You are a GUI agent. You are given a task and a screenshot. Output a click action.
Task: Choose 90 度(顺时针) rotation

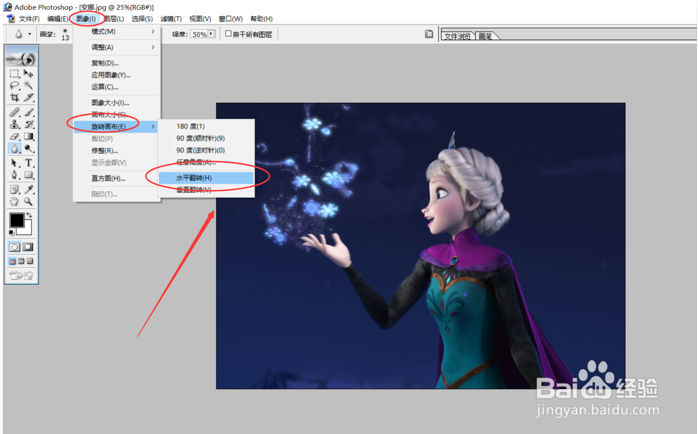pyautogui.click(x=206, y=138)
